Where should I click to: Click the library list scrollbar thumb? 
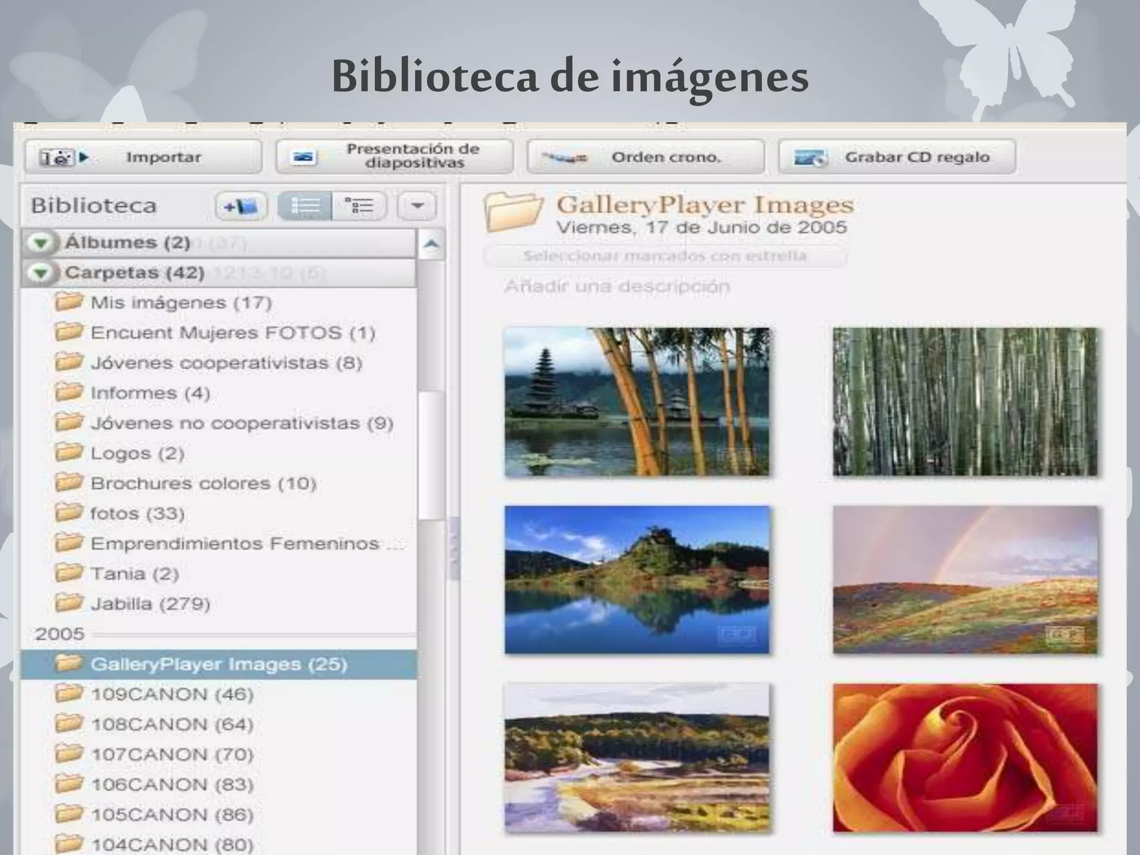[431, 455]
